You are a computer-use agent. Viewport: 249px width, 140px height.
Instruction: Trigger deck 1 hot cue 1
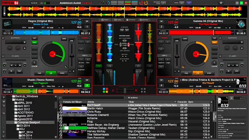81,42
